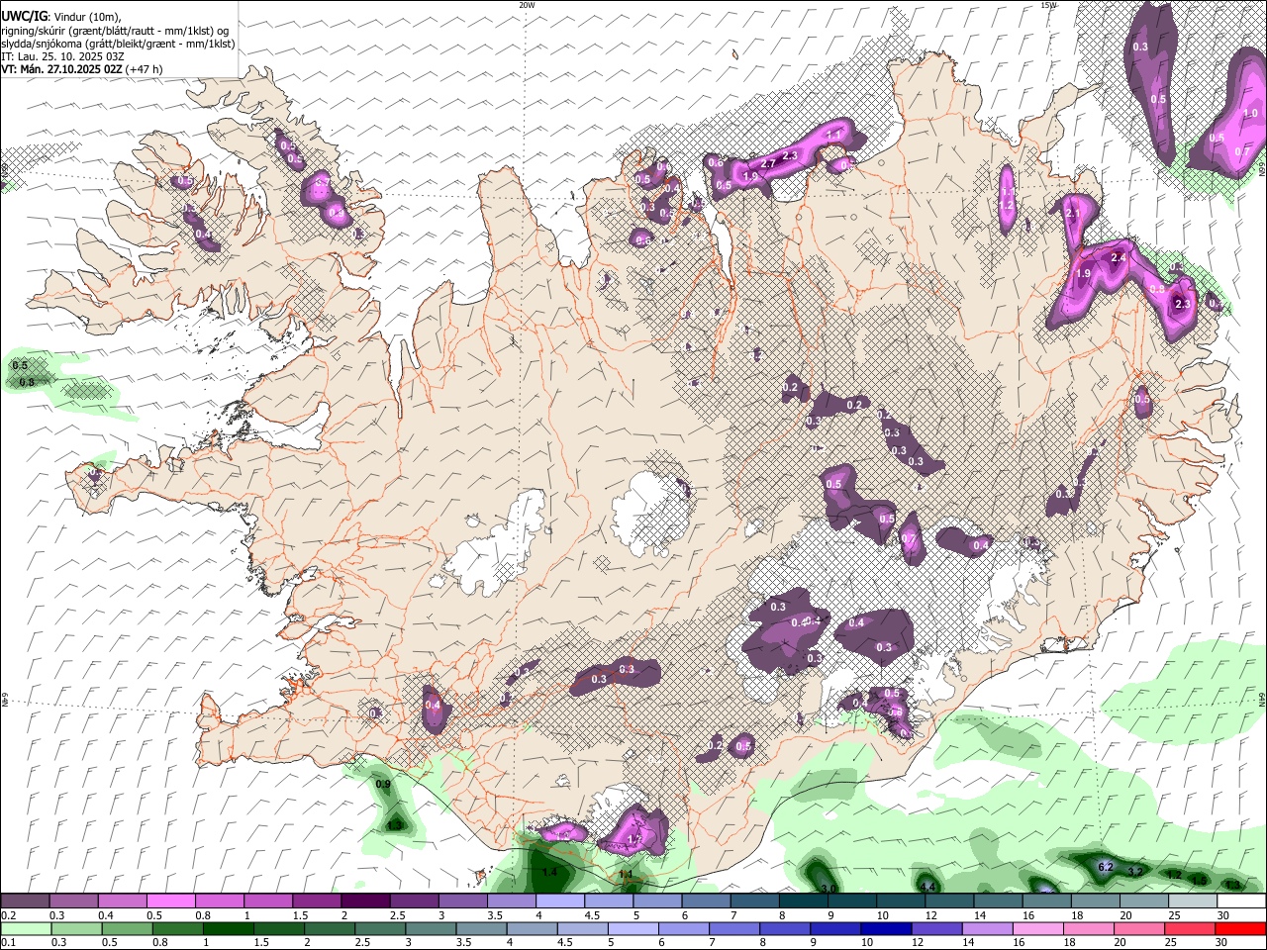1267x950 pixels.
Task: Click the bright pink snow swatch starting at 0.5
Action: [170, 901]
